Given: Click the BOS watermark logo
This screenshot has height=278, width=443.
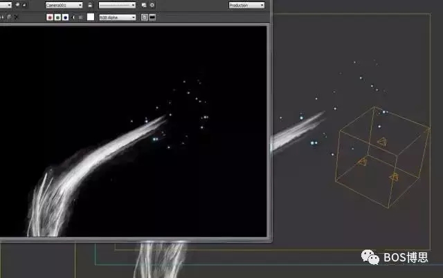Looking at the screenshot, I should click(373, 258).
